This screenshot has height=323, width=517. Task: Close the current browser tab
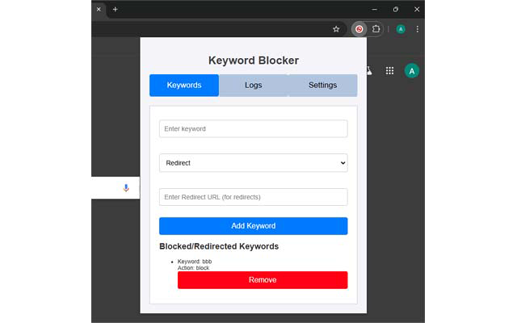pyautogui.click(x=99, y=9)
